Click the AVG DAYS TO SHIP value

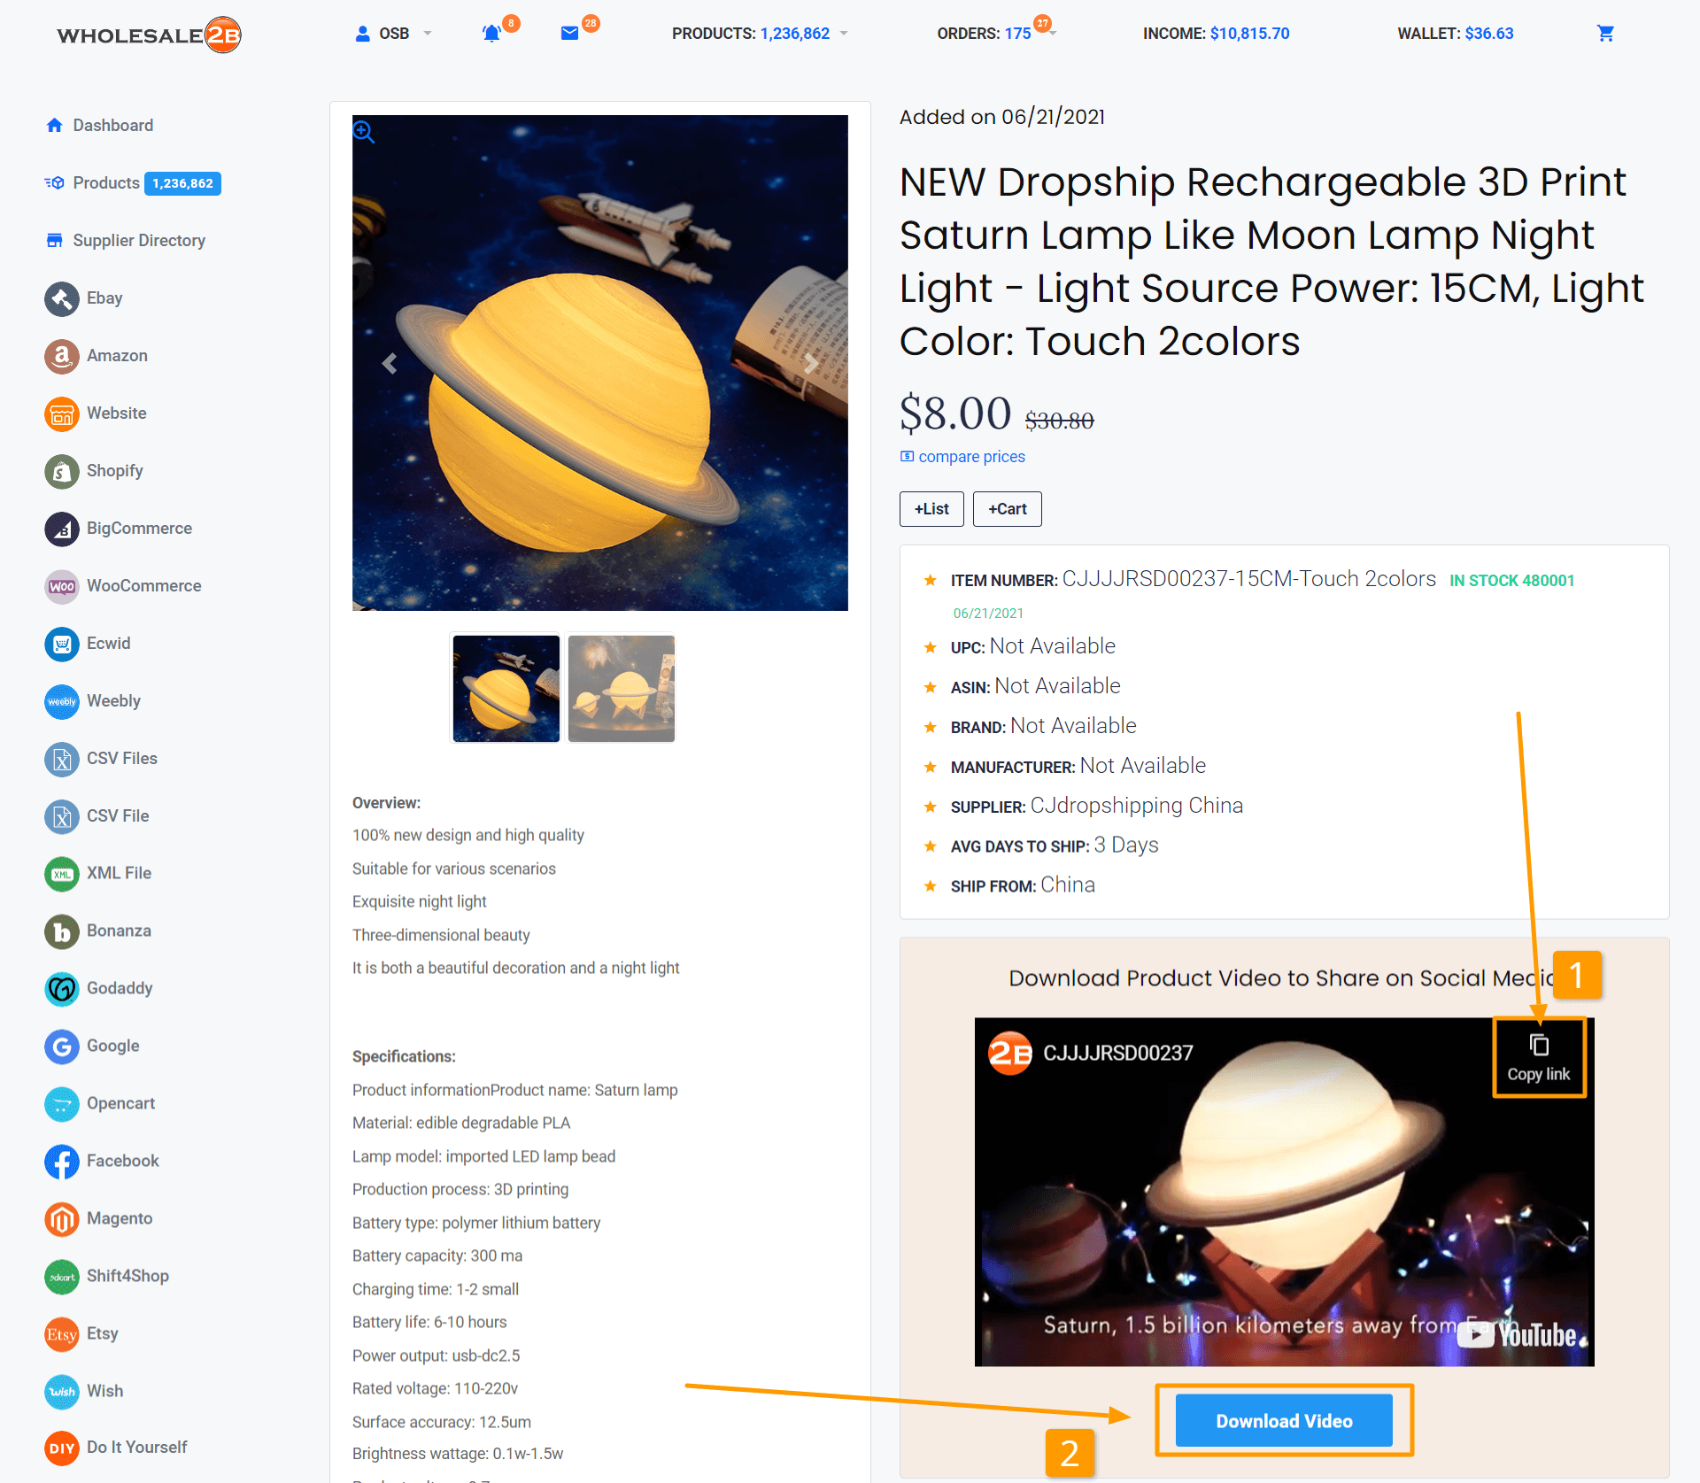point(1126,846)
